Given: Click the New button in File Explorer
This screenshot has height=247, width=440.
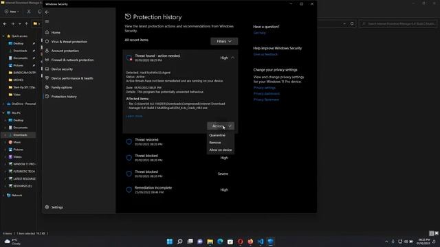Looking at the screenshot, I should pyautogui.click(x=12, y=12).
